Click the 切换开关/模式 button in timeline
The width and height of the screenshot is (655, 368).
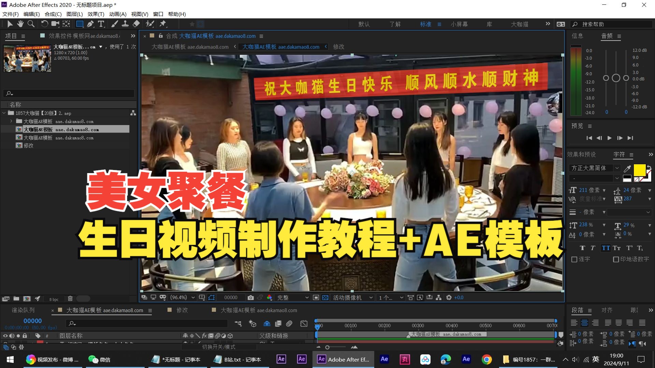[x=219, y=347]
